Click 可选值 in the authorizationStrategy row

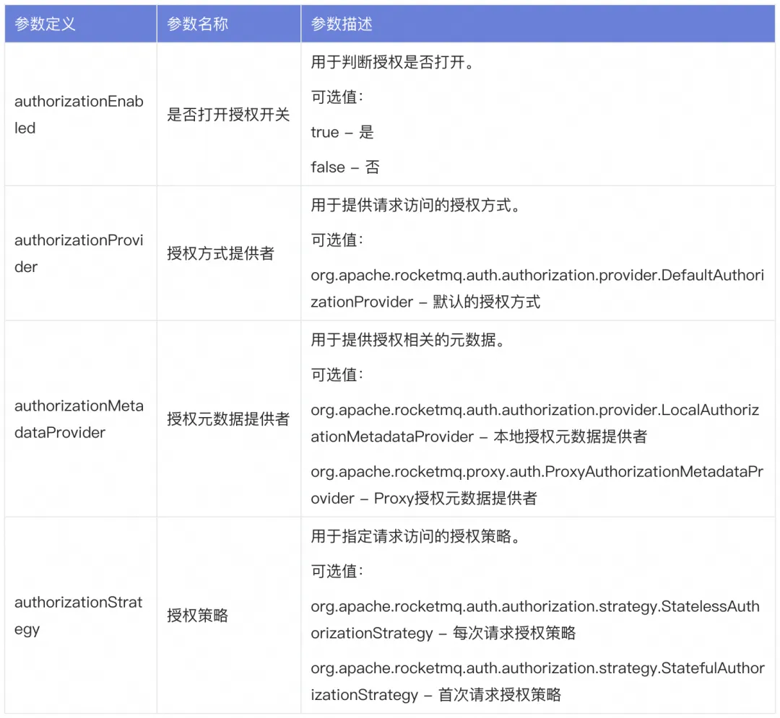[x=337, y=571]
